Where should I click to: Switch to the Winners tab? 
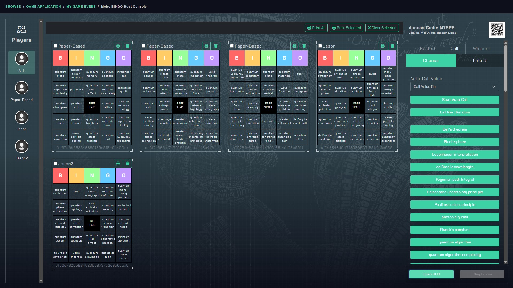coord(481,49)
